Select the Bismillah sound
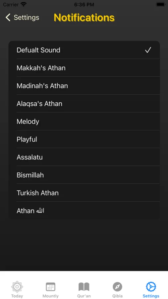168x299 pixels. pos(84,175)
